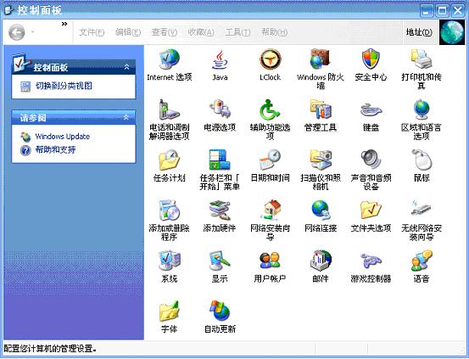Click 切换到分类视图 link
The width and height of the screenshot is (469, 359).
pos(64,86)
